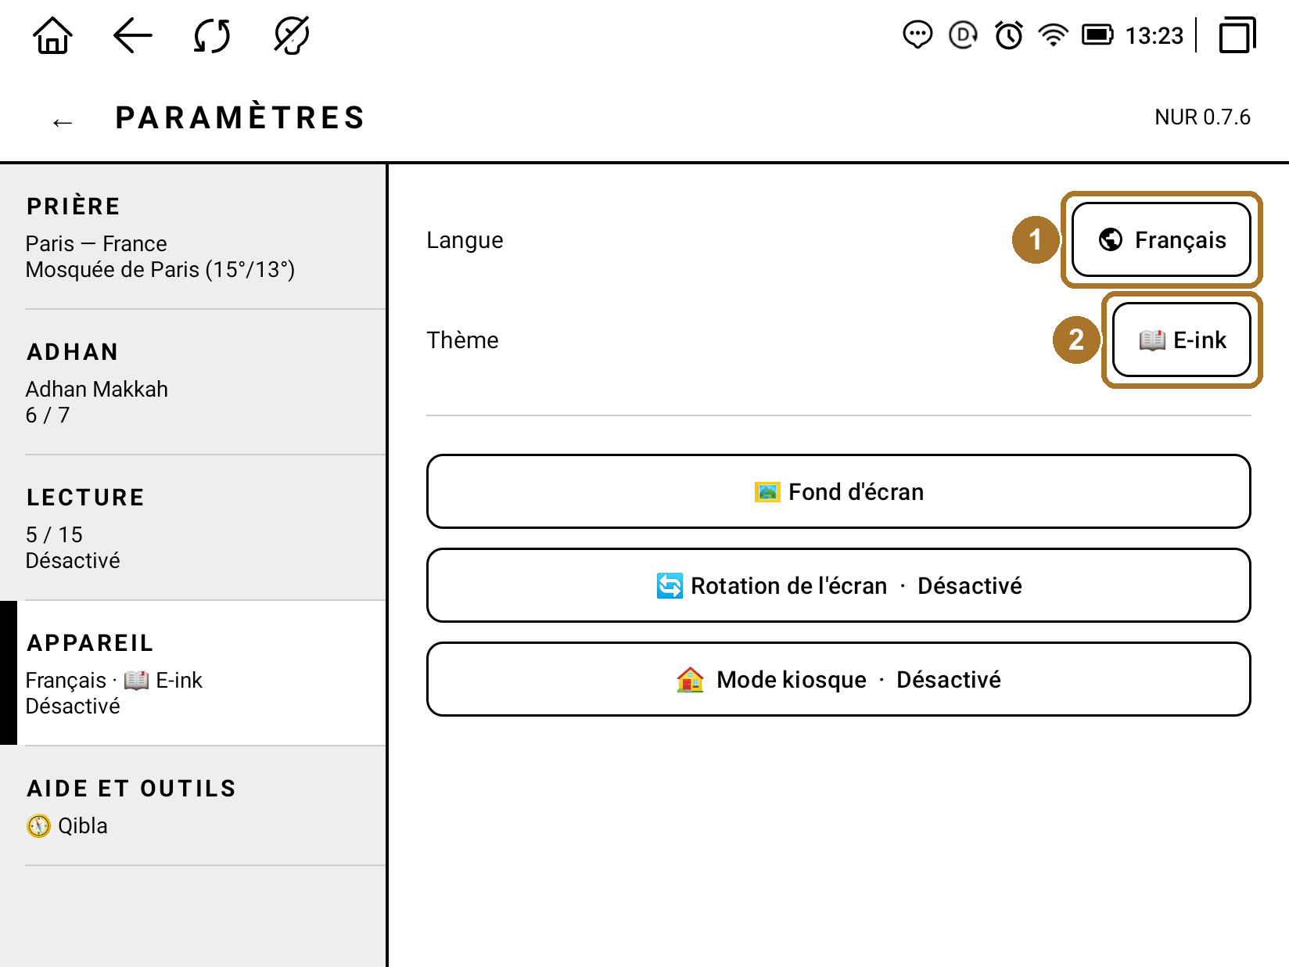Open the Français language selector
The height and width of the screenshot is (967, 1289).
pyautogui.click(x=1162, y=239)
